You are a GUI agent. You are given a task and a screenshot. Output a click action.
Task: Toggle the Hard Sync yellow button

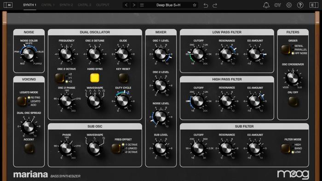(x=95, y=78)
